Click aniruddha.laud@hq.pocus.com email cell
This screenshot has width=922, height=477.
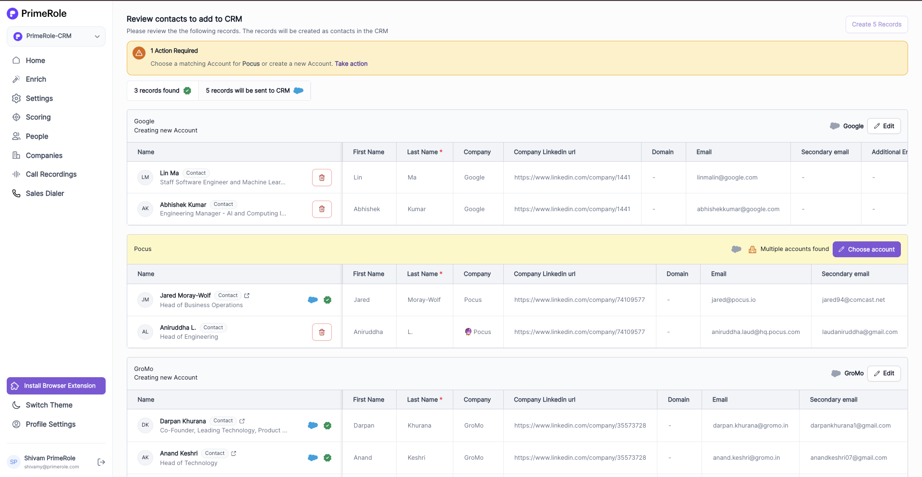(x=755, y=332)
